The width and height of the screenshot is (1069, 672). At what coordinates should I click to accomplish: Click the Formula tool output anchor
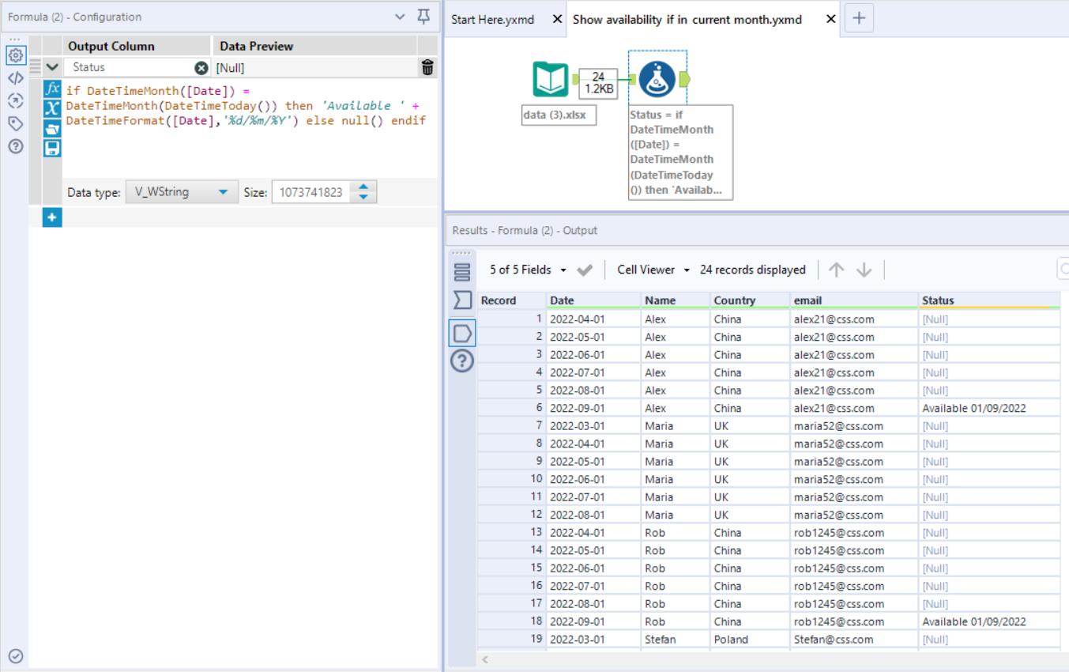pyautogui.click(x=684, y=79)
